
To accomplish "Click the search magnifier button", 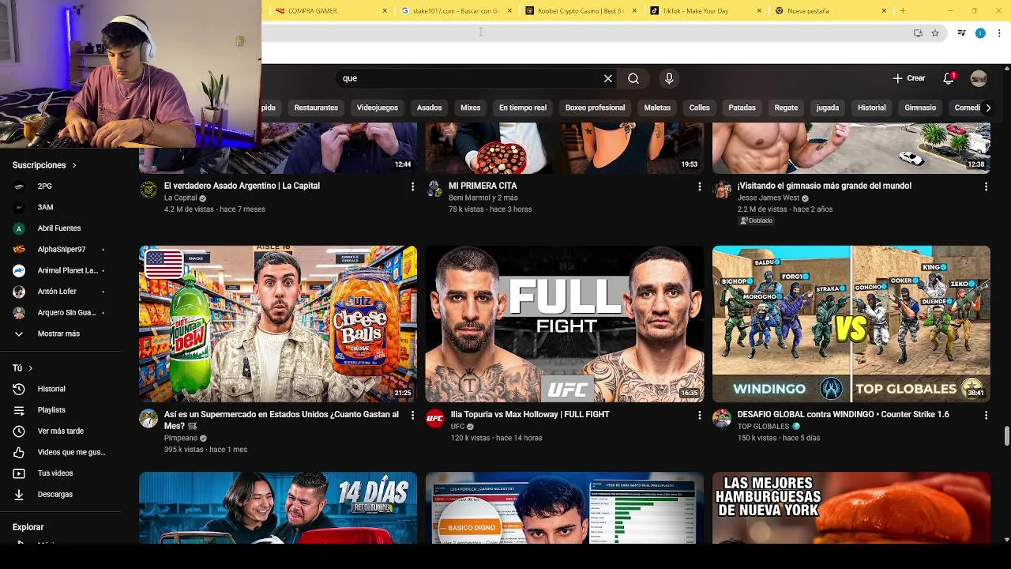I will click(x=633, y=78).
